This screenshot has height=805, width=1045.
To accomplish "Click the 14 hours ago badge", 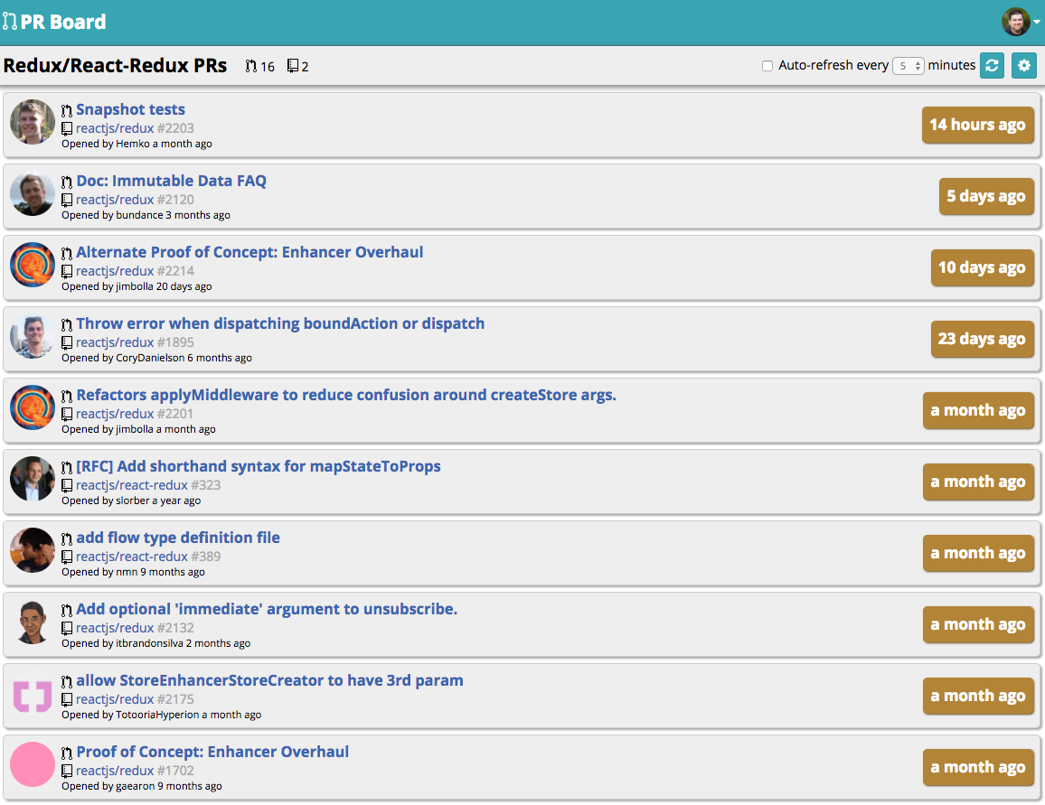I will point(978,125).
